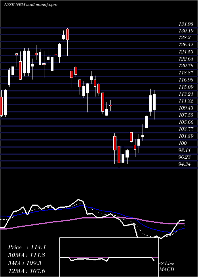Select the 122.64 price level label

point(186,59)
